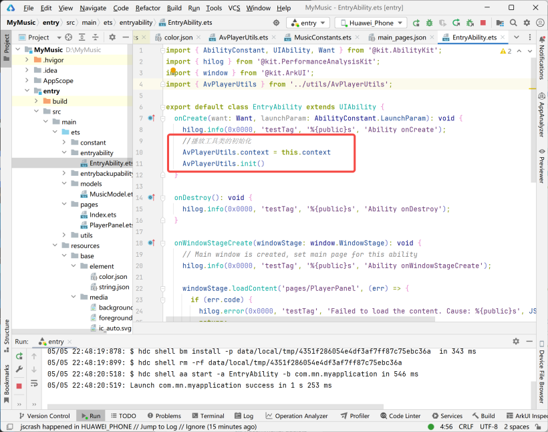This screenshot has width=548, height=432.
Task: Open the Code Linter tool window button
Action: point(400,416)
